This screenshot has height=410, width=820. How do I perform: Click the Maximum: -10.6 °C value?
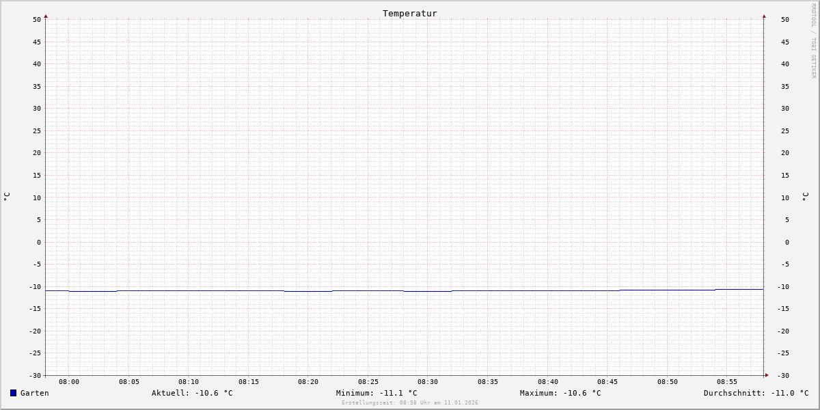coord(560,393)
